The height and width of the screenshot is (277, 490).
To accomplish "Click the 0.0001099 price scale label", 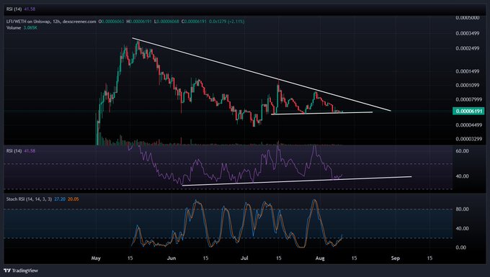I will pos(468,85).
